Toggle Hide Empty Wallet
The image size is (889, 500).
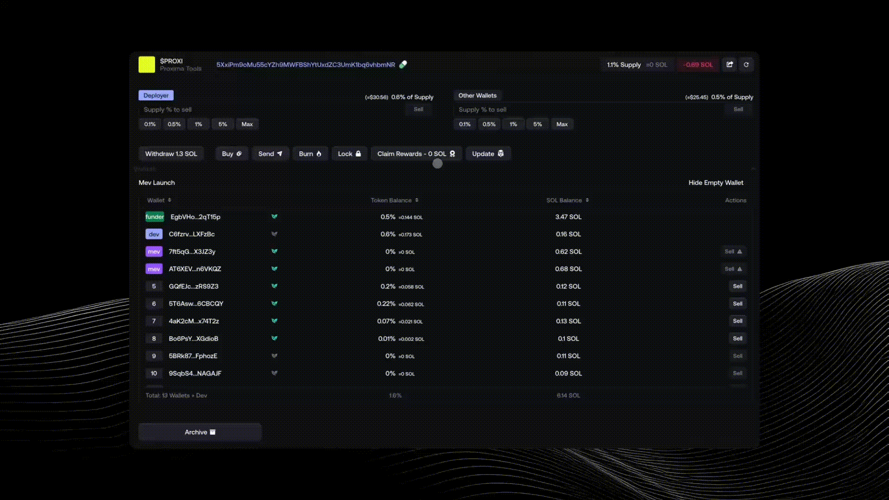(x=715, y=182)
